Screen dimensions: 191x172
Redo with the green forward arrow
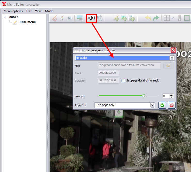pyautogui.click(x=156, y=18)
